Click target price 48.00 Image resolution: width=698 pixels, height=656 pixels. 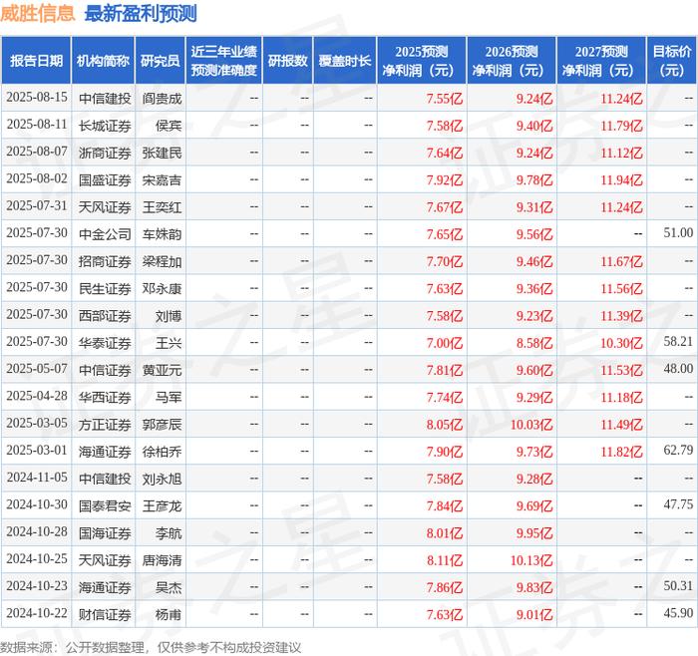tap(678, 369)
